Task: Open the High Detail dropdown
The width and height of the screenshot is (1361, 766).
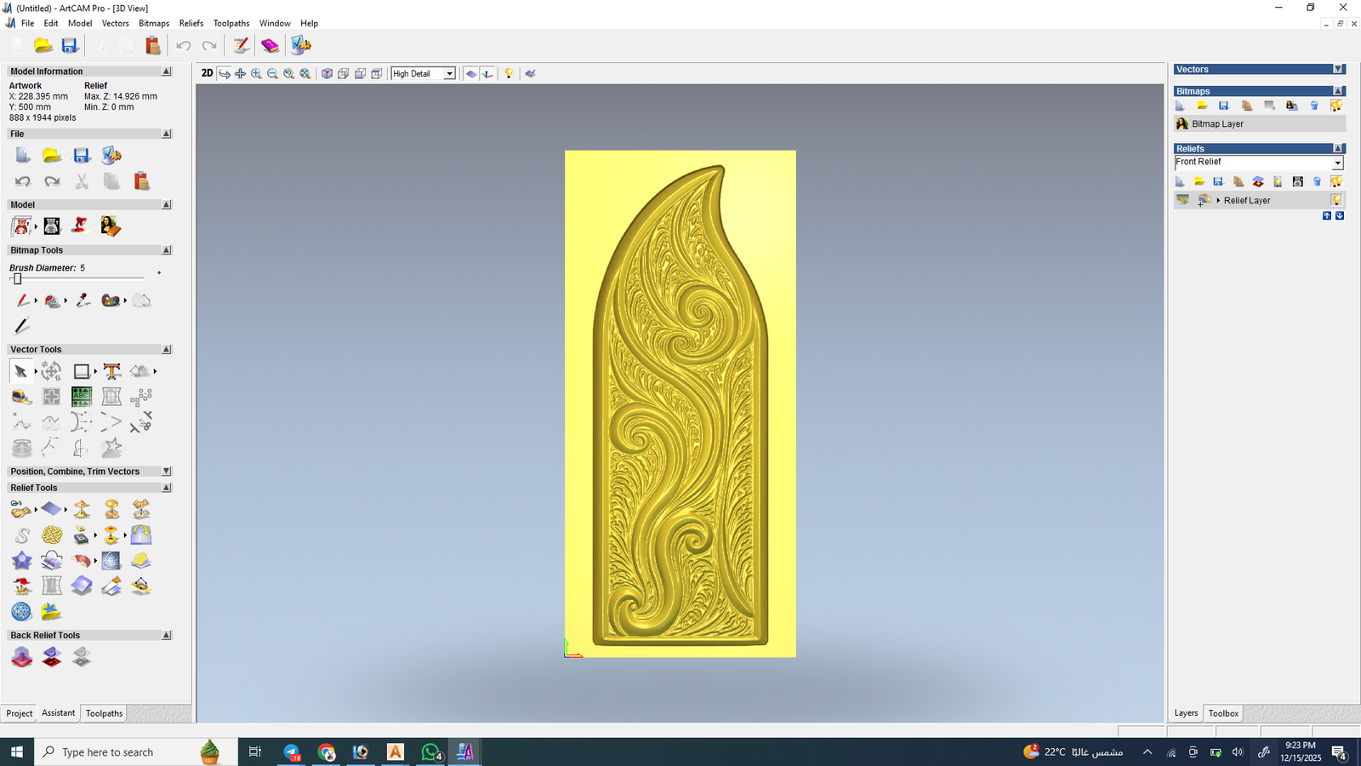Action: 449,74
